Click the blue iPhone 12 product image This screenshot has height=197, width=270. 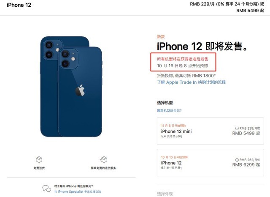coord(71,86)
